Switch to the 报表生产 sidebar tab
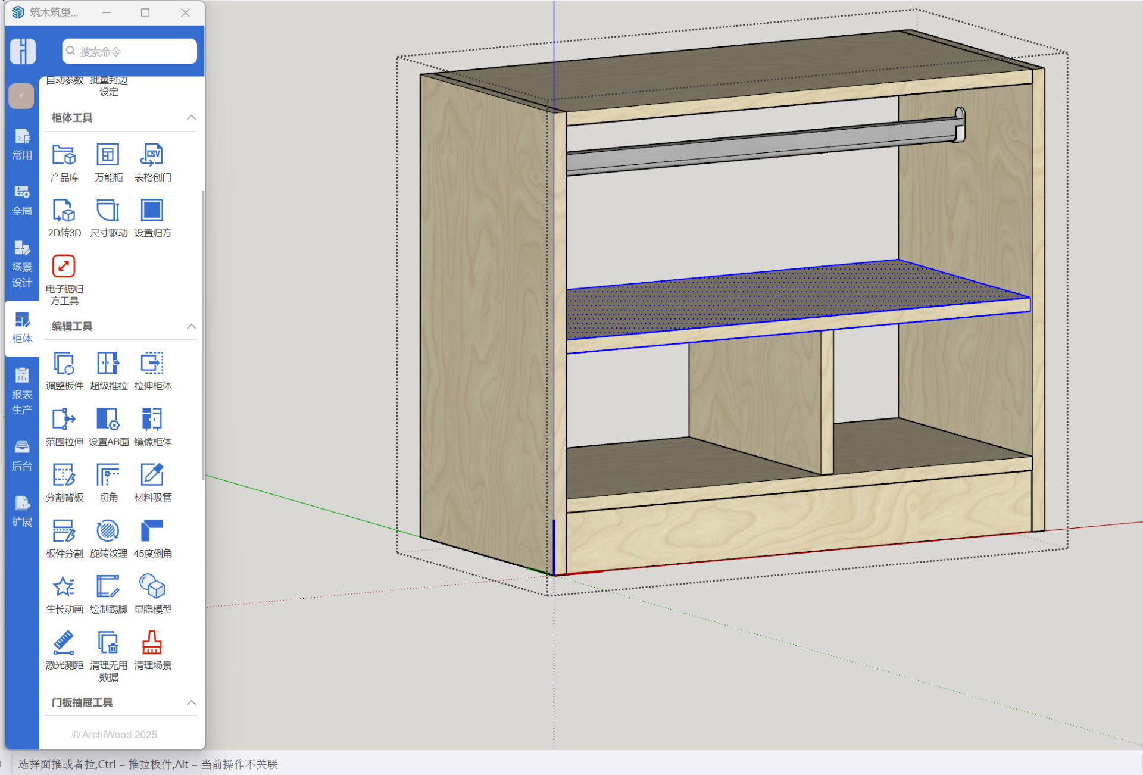Image resolution: width=1143 pixels, height=775 pixels. coord(22,391)
